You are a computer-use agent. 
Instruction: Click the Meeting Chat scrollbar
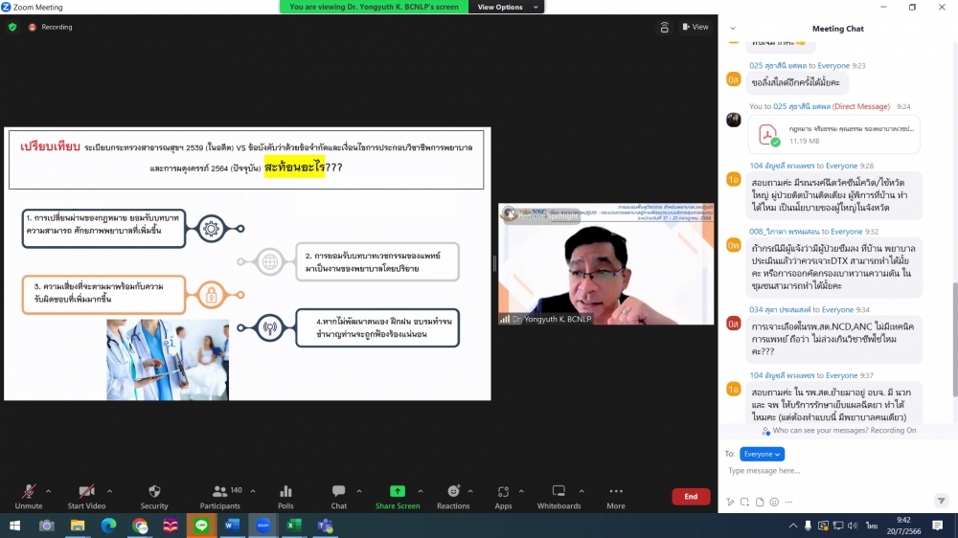click(x=952, y=335)
